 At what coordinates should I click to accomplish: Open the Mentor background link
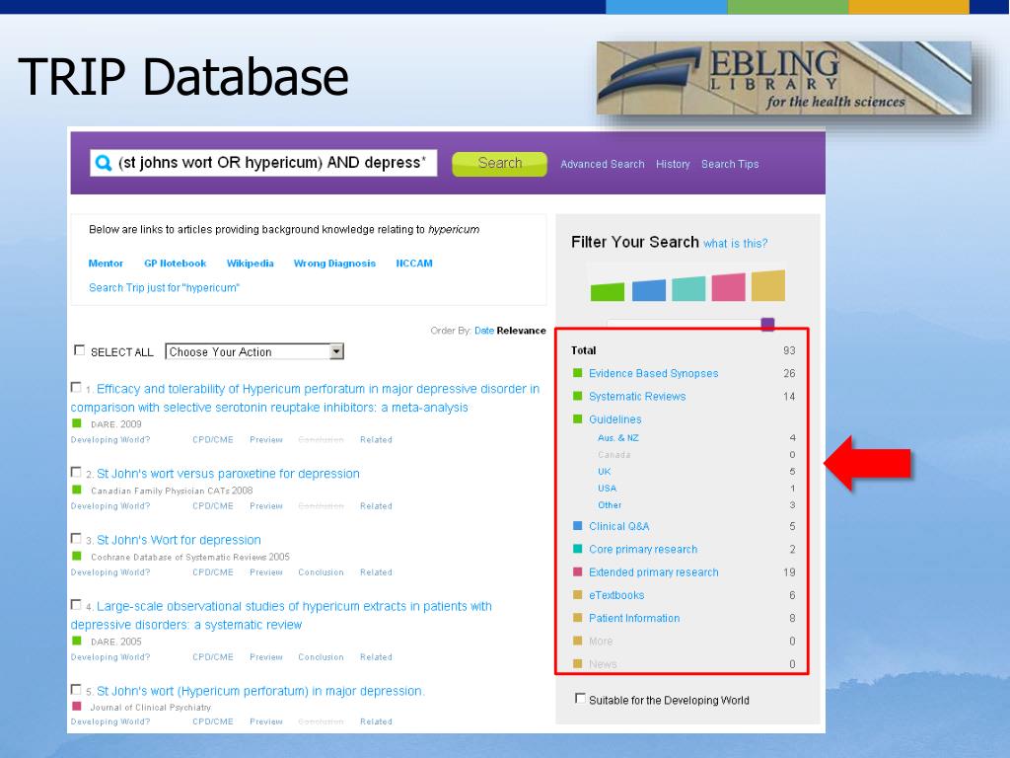[x=106, y=263]
